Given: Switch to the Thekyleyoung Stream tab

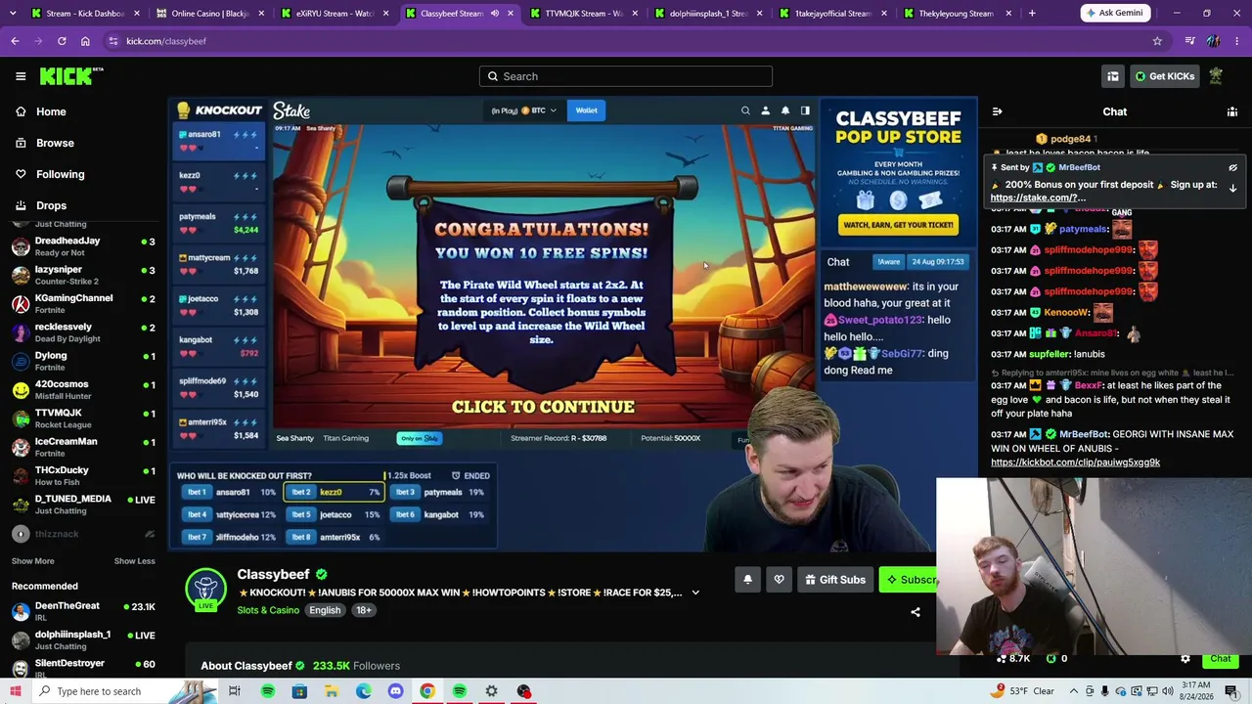Looking at the screenshot, I should [x=959, y=14].
